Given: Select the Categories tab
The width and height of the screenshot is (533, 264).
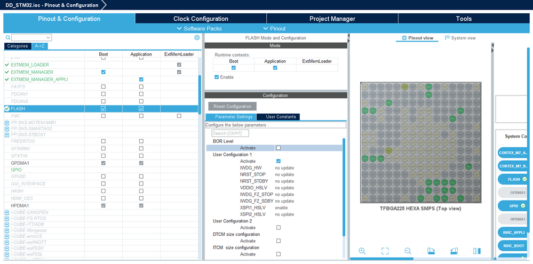Looking at the screenshot, I should point(18,46).
